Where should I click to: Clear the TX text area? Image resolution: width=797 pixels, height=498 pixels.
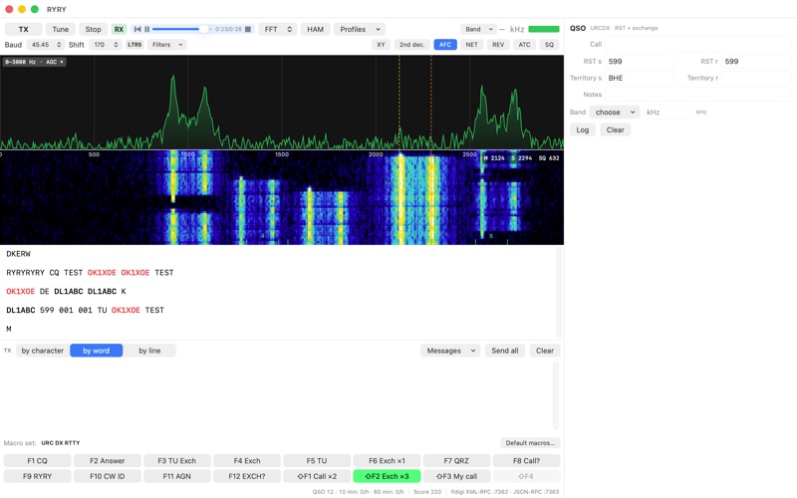[544, 351]
